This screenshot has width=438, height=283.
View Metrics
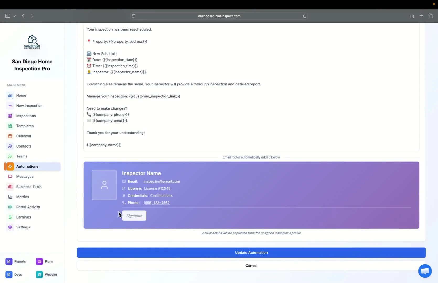[22, 197]
